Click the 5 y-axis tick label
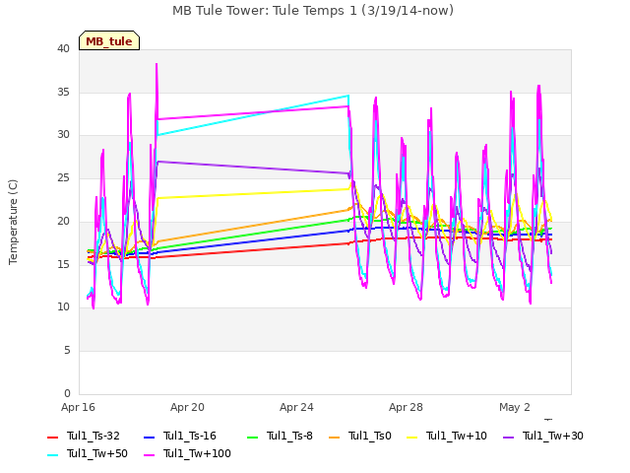The width and height of the screenshot is (630, 473). pyautogui.click(x=67, y=351)
